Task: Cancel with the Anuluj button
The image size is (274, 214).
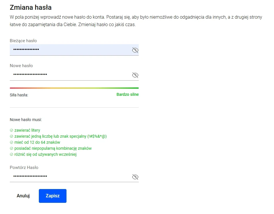Action: (x=23, y=196)
